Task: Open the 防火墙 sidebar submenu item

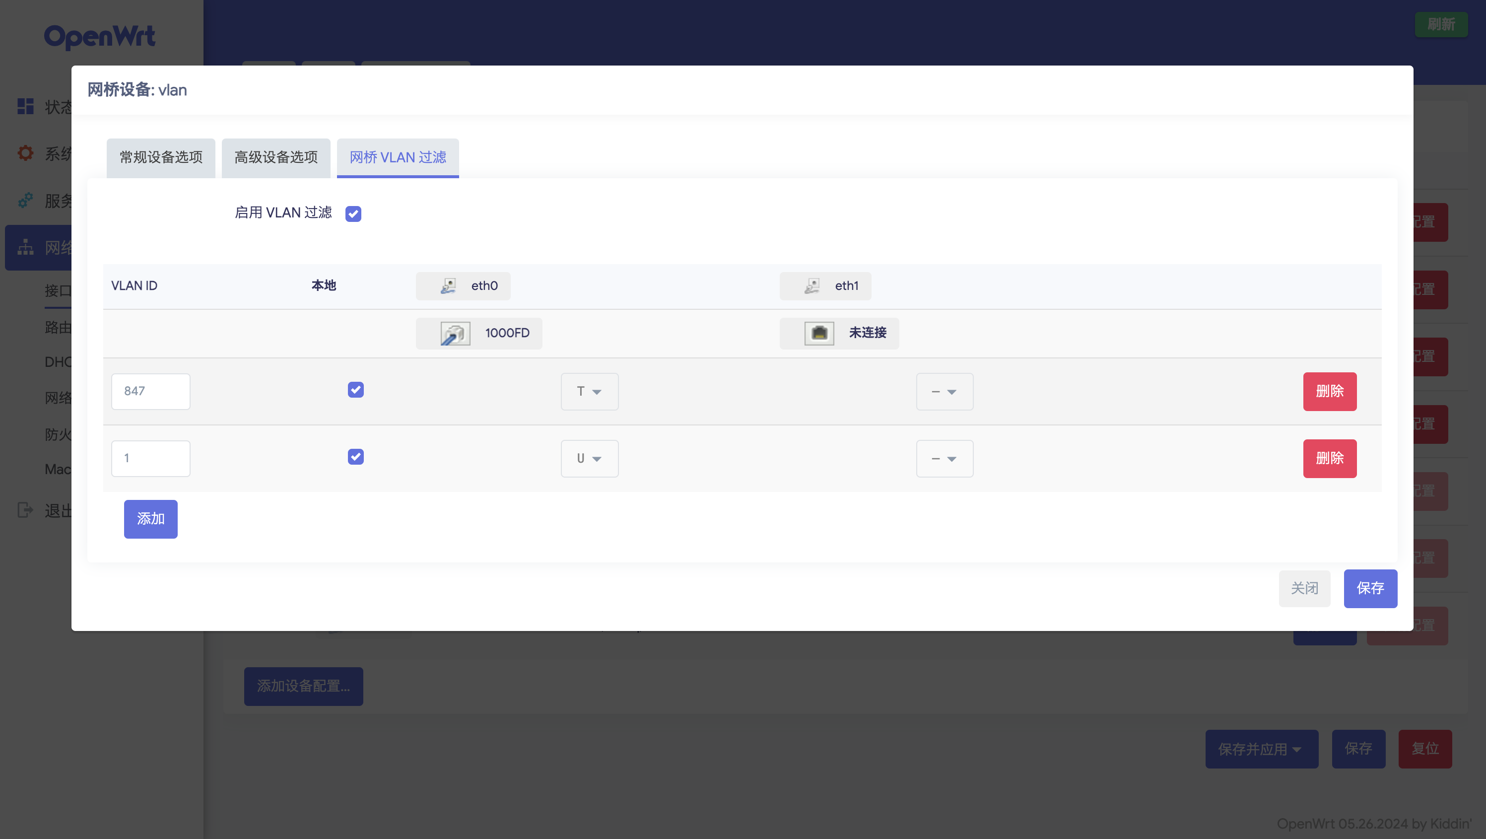Action: tap(58, 434)
